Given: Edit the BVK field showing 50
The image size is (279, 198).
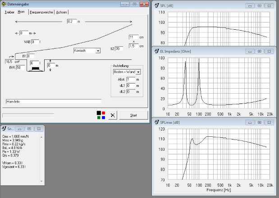Looking at the screenshot, I should point(20,67).
